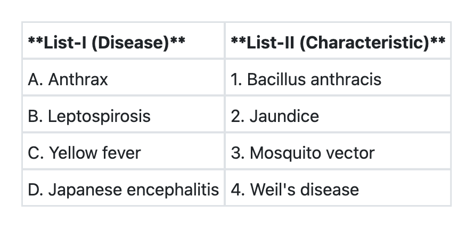This screenshot has height=245, width=474.
Task: Click the 'D. Japanese encephalitis' cell
Action: [x=123, y=190]
